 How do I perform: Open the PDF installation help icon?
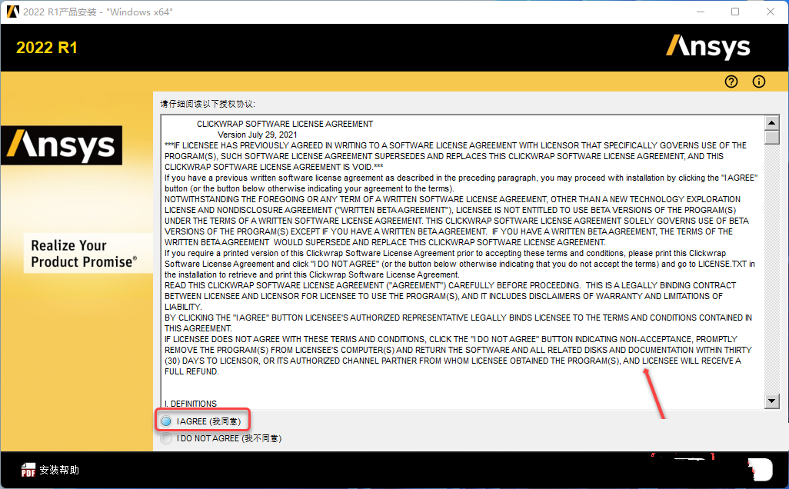tap(28, 470)
